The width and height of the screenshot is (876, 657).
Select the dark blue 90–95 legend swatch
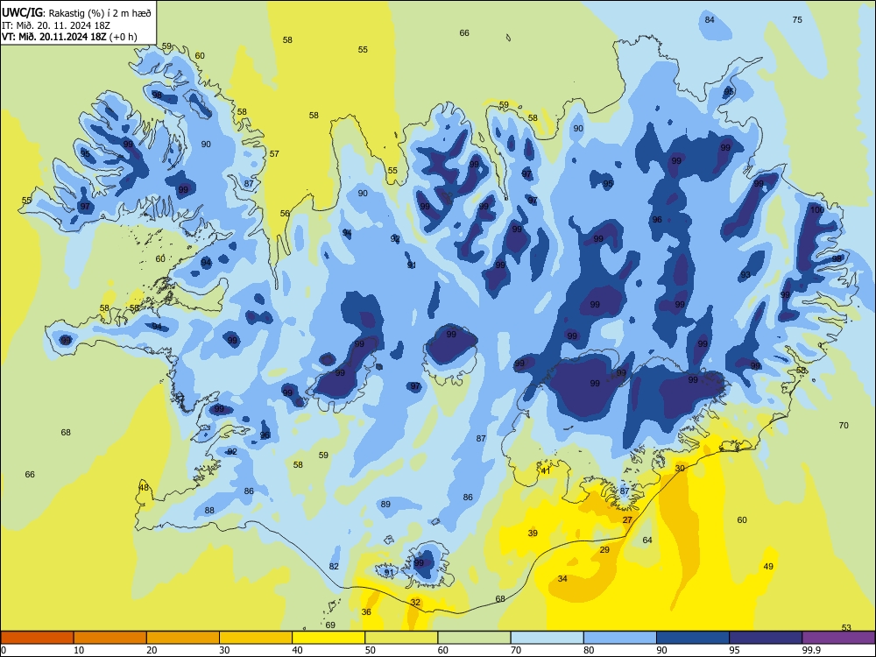(x=693, y=638)
